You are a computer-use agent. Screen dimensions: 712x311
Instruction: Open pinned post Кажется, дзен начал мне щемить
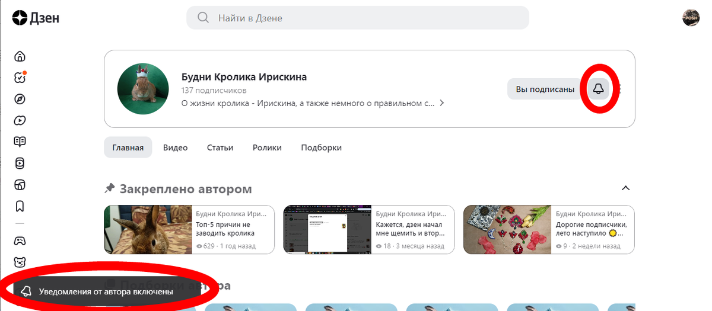(369, 230)
